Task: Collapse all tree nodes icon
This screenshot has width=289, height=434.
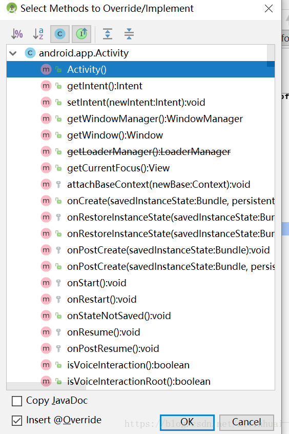Action: [129, 34]
